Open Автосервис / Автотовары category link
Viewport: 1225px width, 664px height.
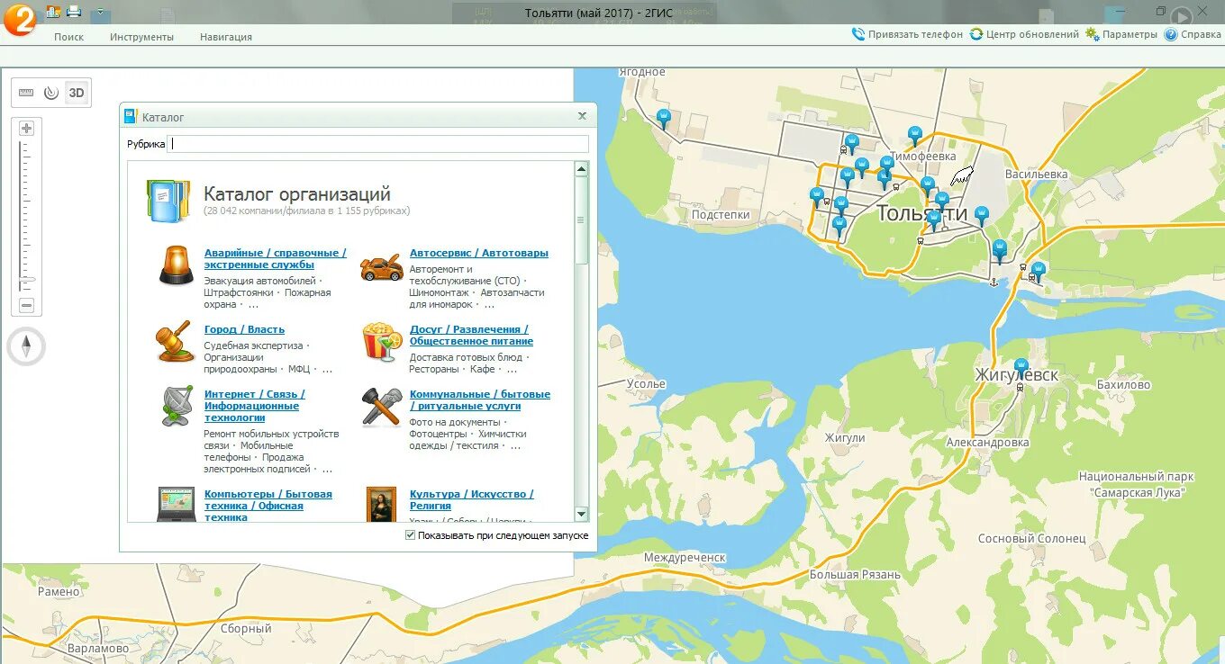pos(479,254)
